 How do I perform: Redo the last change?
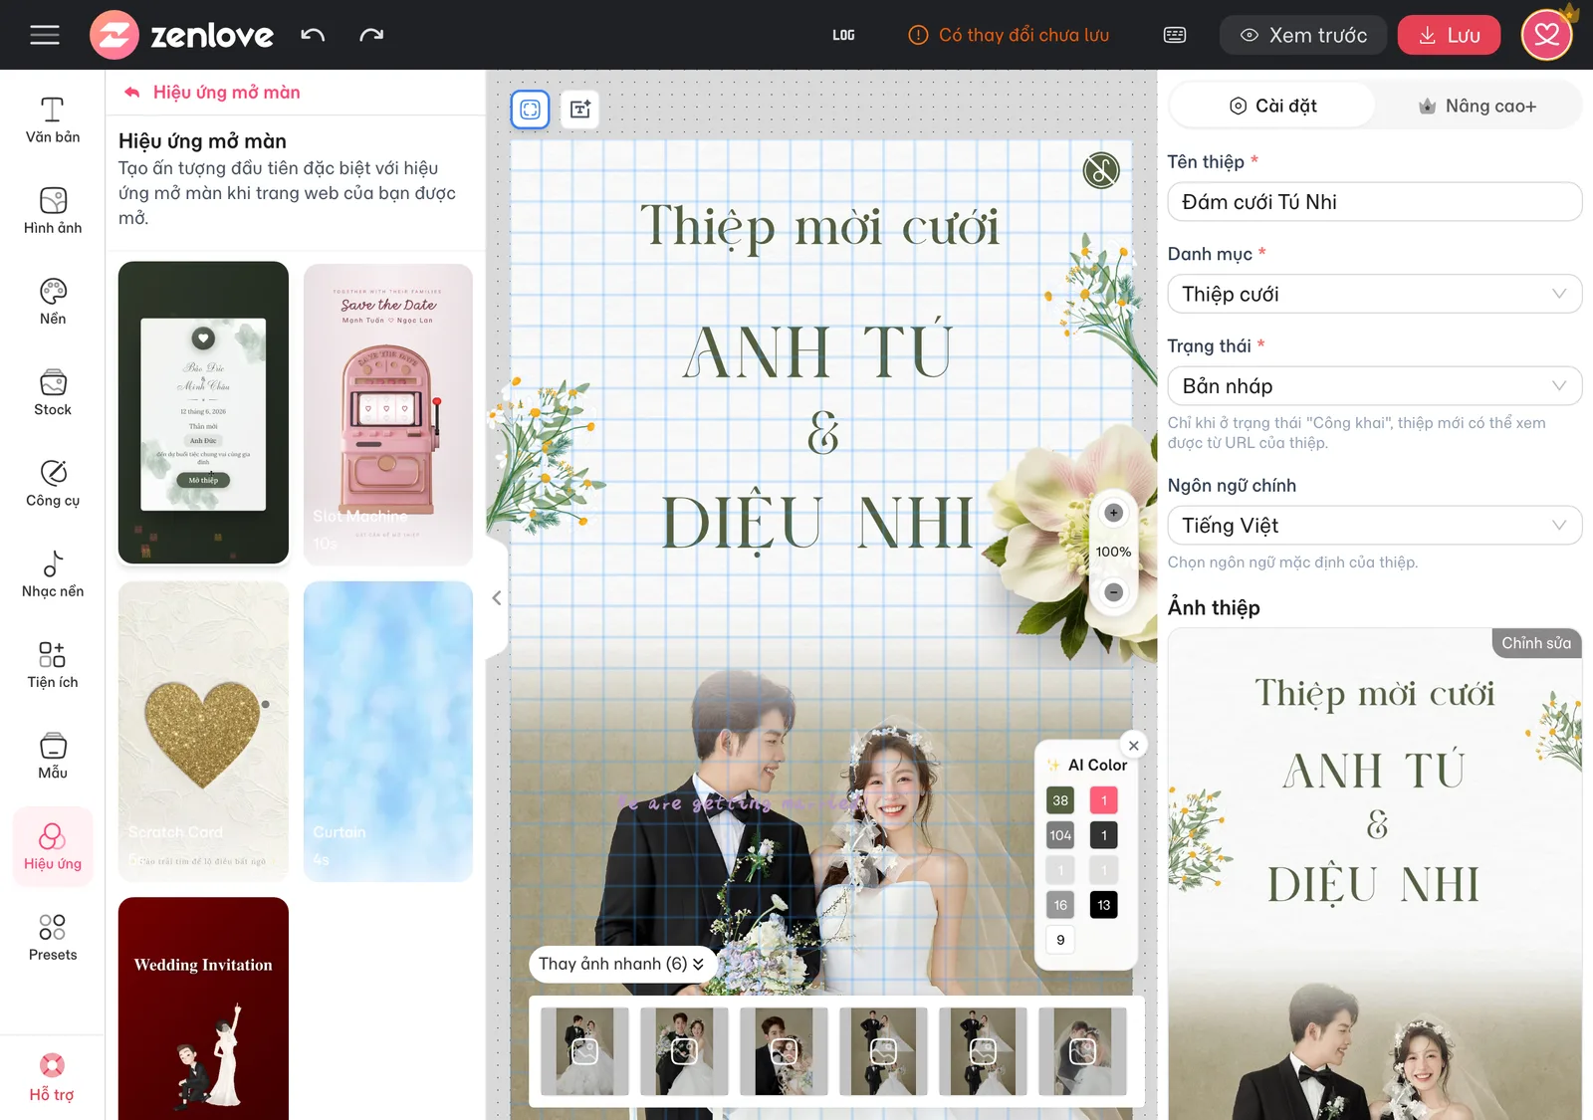[371, 35]
